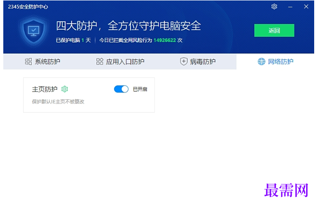Viewport: 317px width, 205px height.
Task: Click the 病毒防护 shield-plus icon
Action: point(184,62)
